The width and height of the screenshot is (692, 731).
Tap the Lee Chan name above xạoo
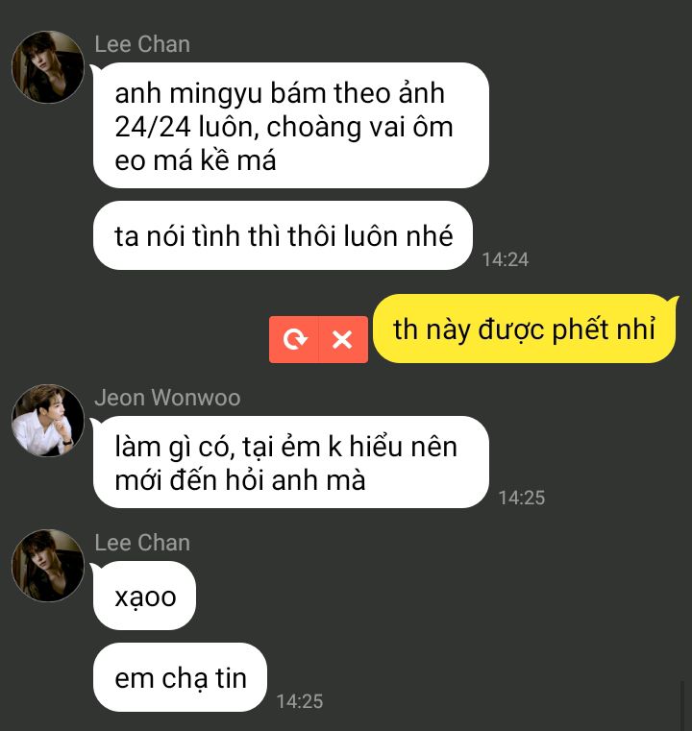[x=142, y=543]
